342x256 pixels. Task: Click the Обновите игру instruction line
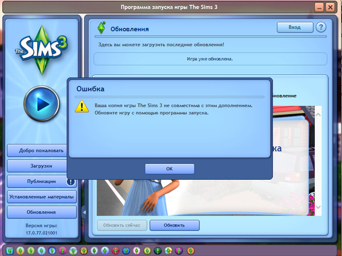[x=152, y=113]
